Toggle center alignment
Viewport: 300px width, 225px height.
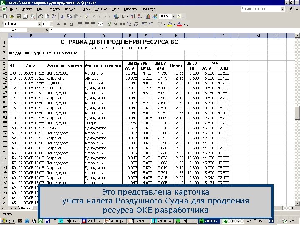pos(87,24)
